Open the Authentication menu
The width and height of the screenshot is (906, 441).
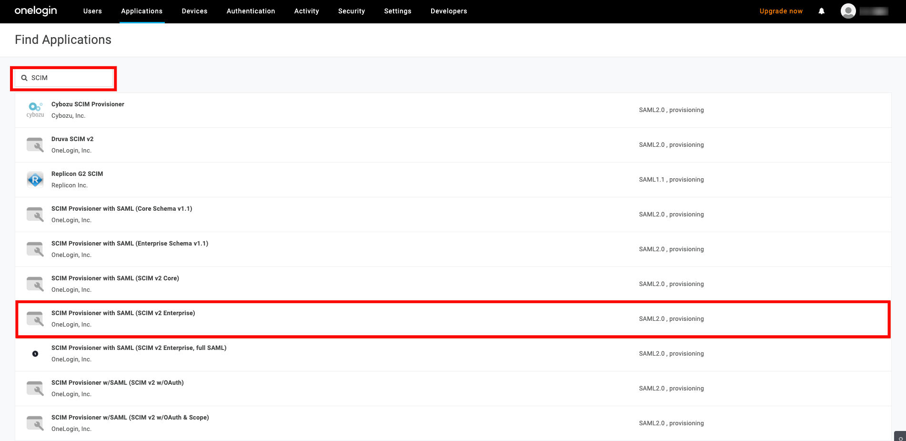251,11
